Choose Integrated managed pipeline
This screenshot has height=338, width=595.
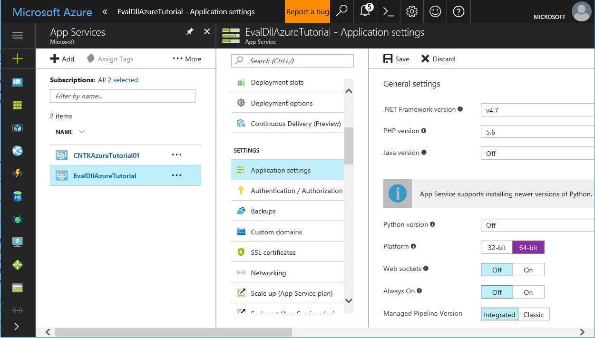point(499,315)
